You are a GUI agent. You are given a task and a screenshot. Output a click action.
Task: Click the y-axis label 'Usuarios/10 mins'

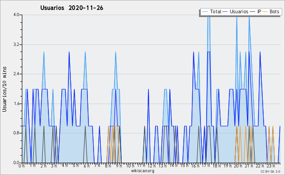[x=4, y=89]
